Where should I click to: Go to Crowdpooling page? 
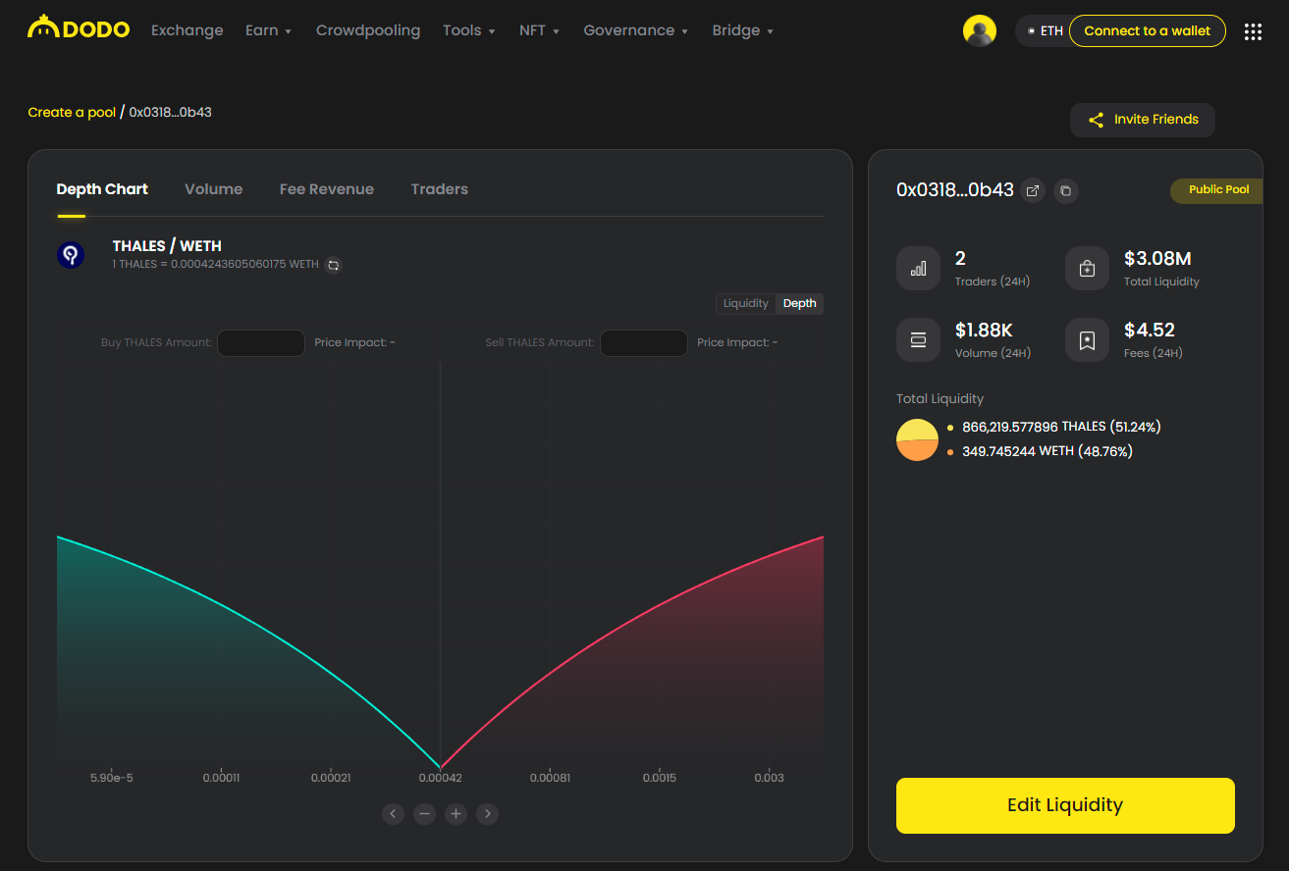pyautogui.click(x=368, y=30)
